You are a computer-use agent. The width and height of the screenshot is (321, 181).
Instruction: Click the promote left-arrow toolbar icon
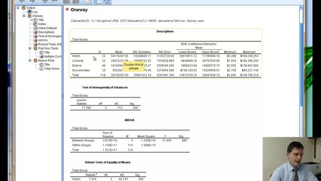(x=22, y=1)
